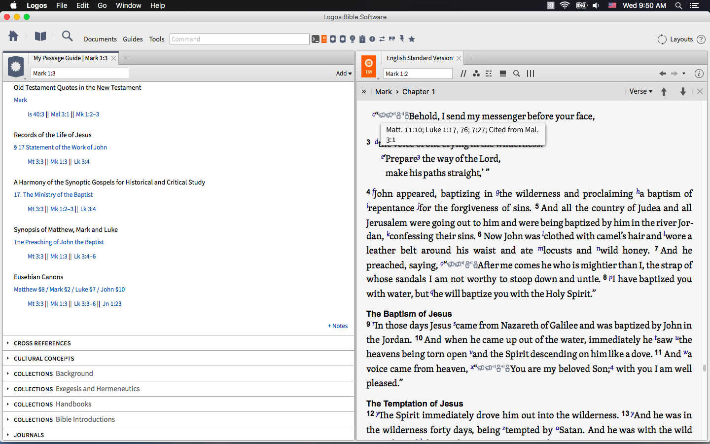
Task: Open the orange ESV shortcut in toolbar
Action: (324, 39)
